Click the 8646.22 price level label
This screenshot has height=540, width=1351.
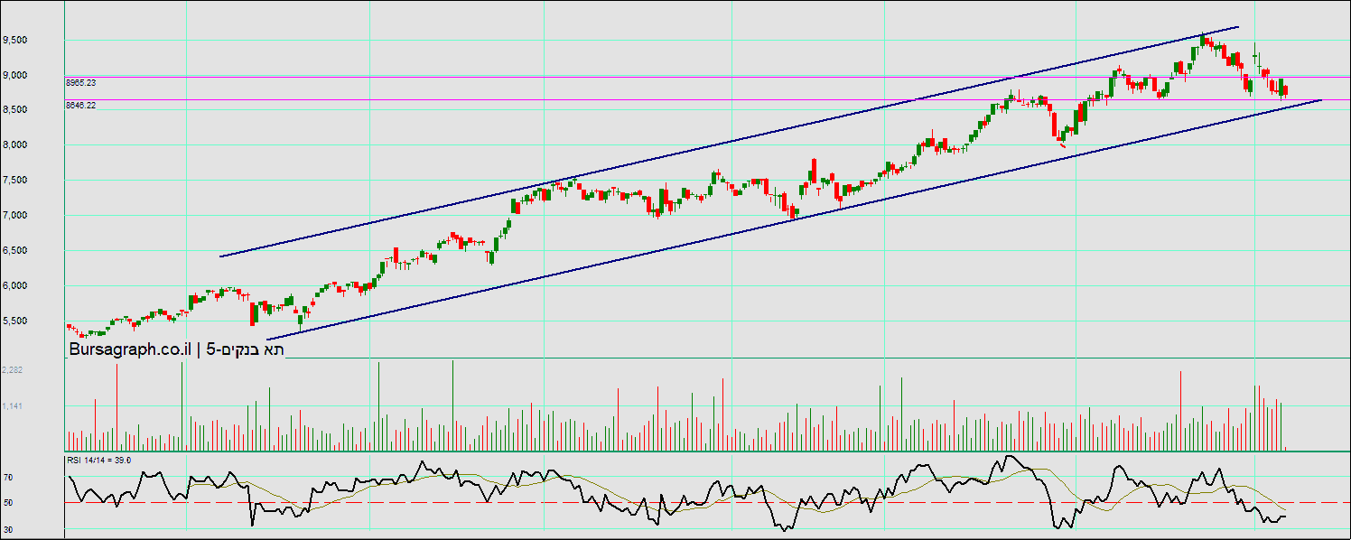(x=81, y=106)
